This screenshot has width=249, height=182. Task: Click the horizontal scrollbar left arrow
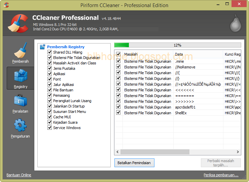pyautogui.click(x=117, y=152)
